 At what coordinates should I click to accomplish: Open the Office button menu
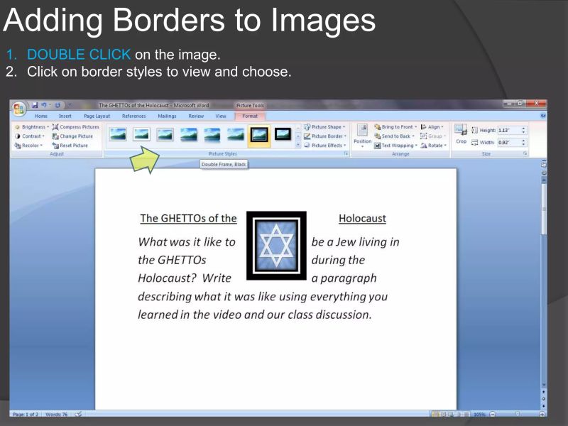[x=18, y=106]
